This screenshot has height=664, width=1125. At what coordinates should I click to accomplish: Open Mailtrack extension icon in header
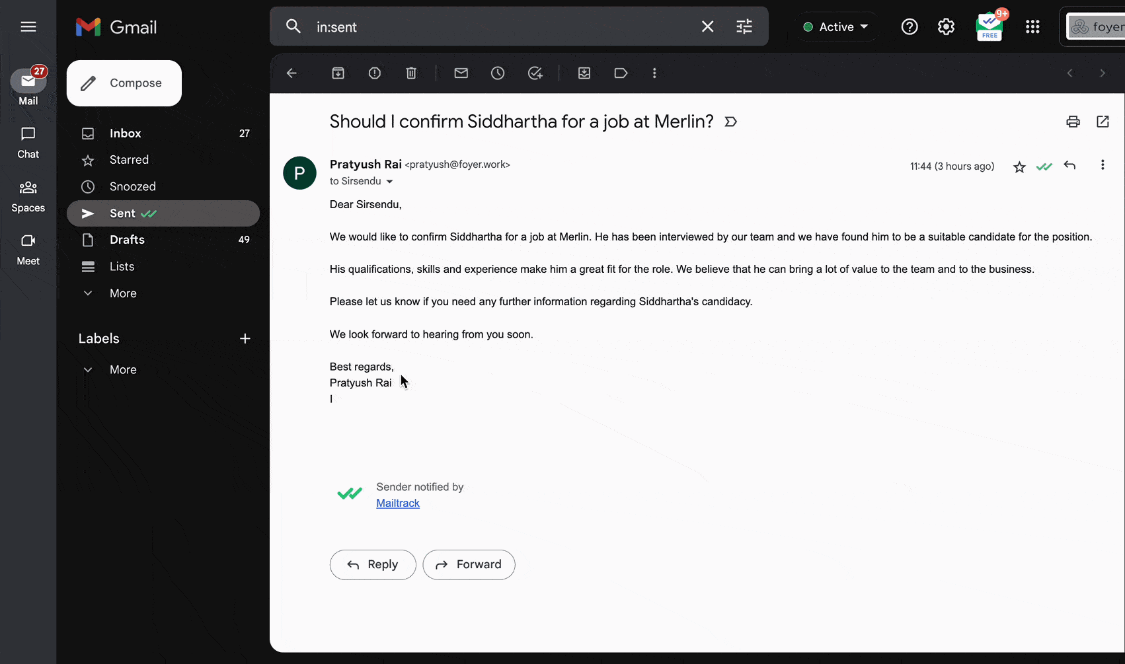pyautogui.click(x=990, y=26)
